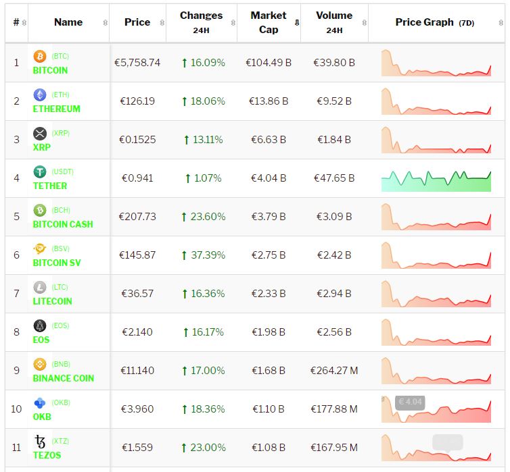Sort by rank using # column arrows

click(x=24, y=22)
